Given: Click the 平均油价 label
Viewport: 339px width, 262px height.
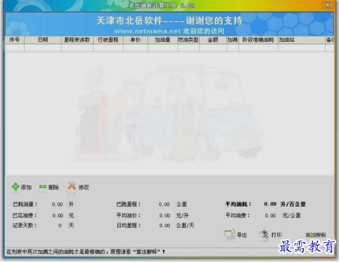Looking at the screenshot, I should pyautogui.click(x=129, y=215).
